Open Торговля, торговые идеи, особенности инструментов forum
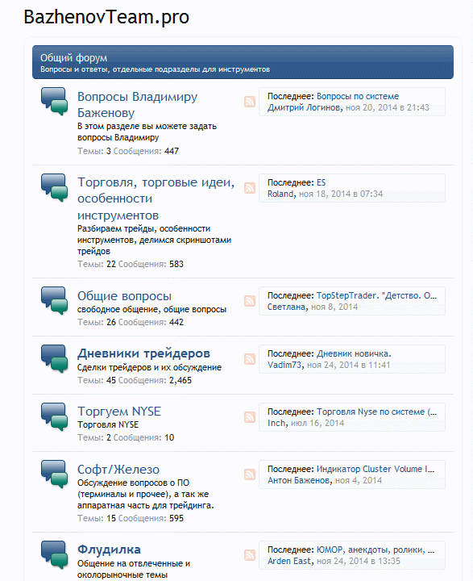Viewport: 473px width, 581px height. [x=156, y=199]
